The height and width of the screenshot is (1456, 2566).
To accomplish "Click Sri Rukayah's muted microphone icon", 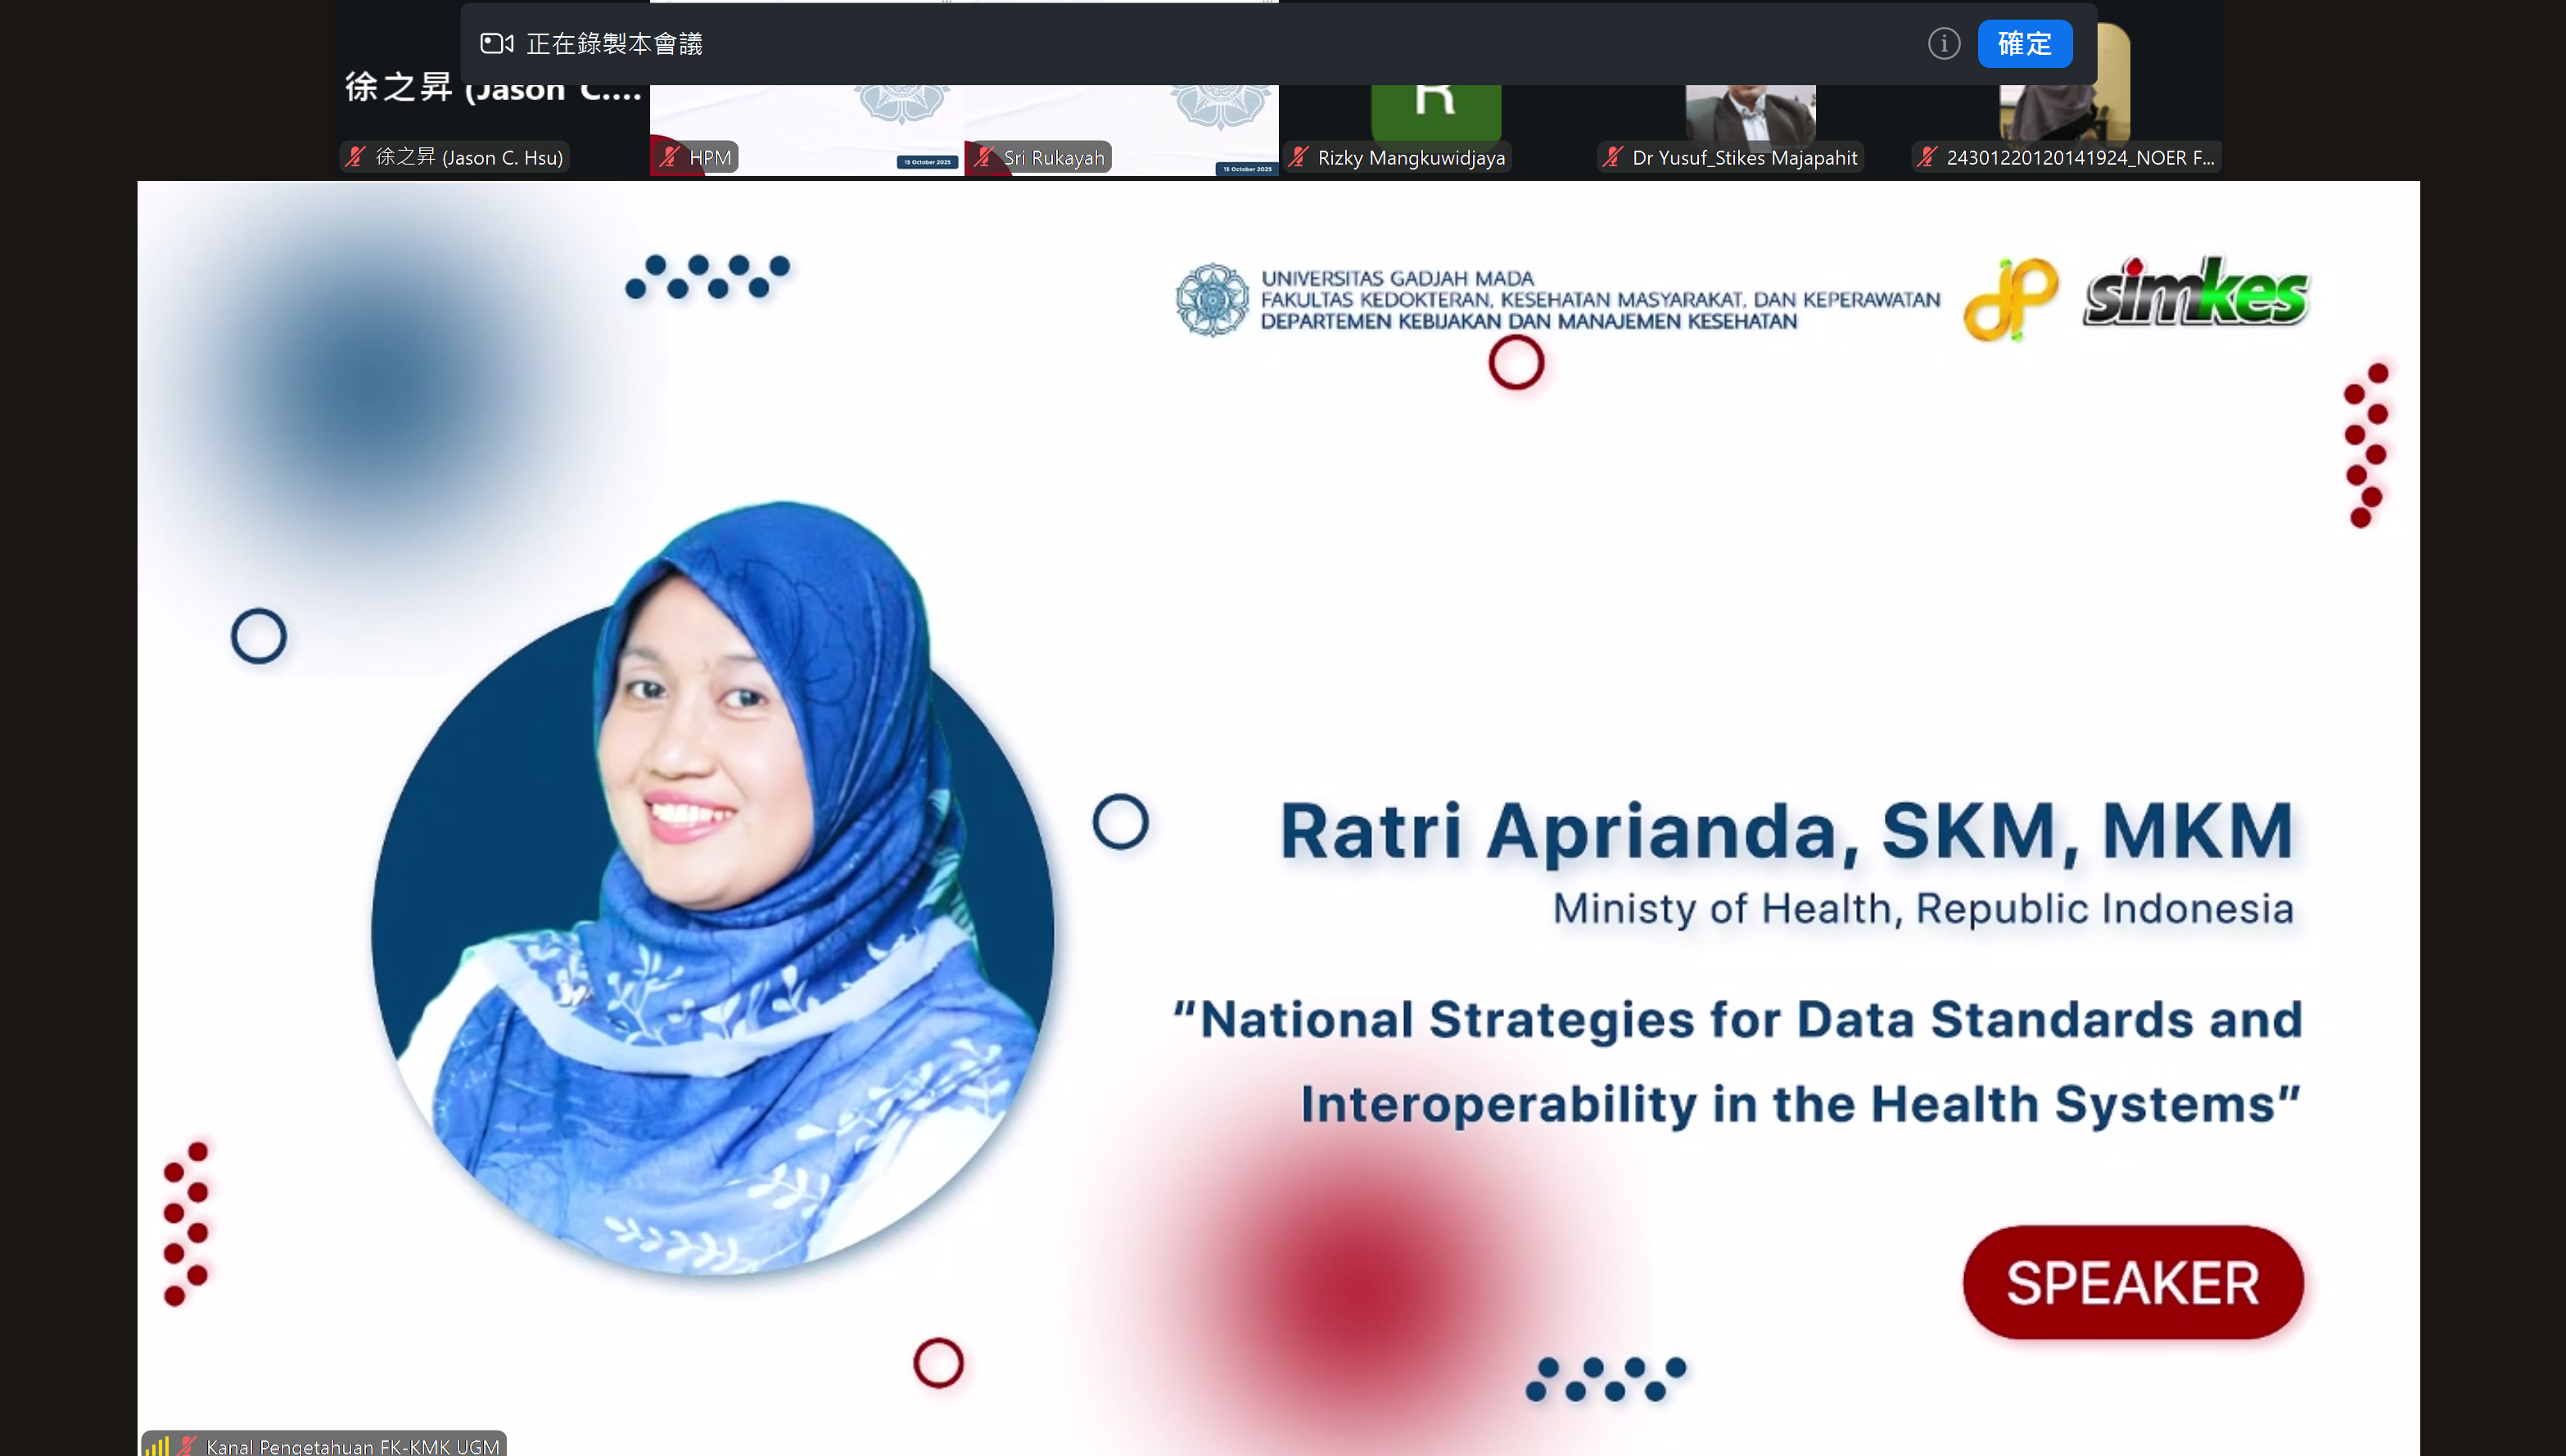I will [x=985, y=157].
